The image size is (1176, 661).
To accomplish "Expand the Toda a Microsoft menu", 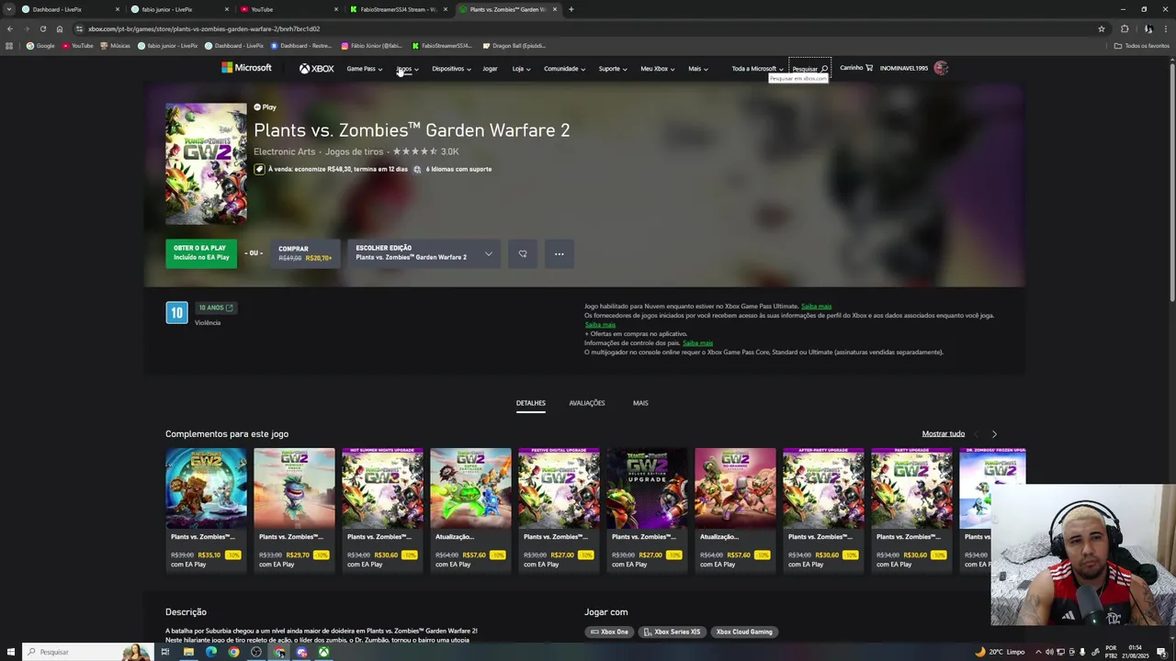I will pyautogui.click(x=758, y=69).
